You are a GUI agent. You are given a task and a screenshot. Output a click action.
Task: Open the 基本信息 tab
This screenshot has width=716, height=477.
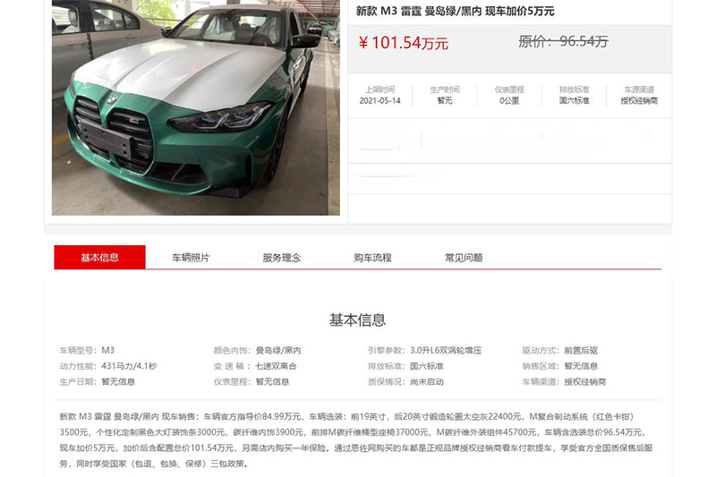click(99, 258)
